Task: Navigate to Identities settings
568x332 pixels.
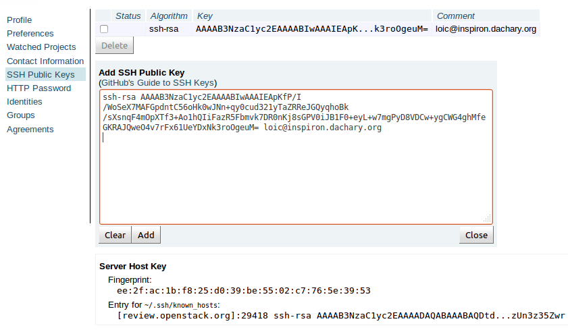Action: (x=24, y=101)
